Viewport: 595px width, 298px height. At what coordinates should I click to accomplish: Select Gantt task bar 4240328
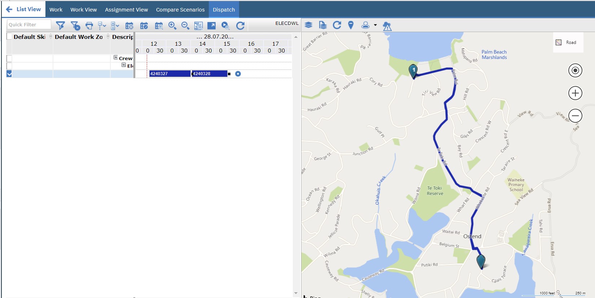coord(210,74)
